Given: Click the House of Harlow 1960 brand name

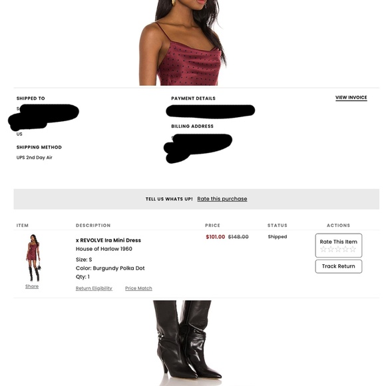Looking at the screenshot, I should pos(104,249).
